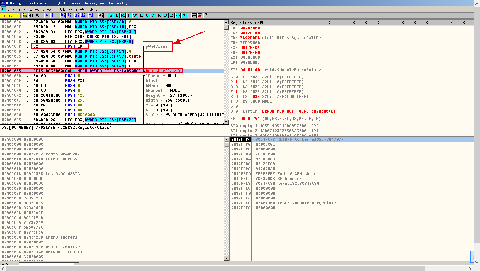Open the Log window with L button
Image resolution: width=480 pixels, height=271 pixels.
[110, 15]
